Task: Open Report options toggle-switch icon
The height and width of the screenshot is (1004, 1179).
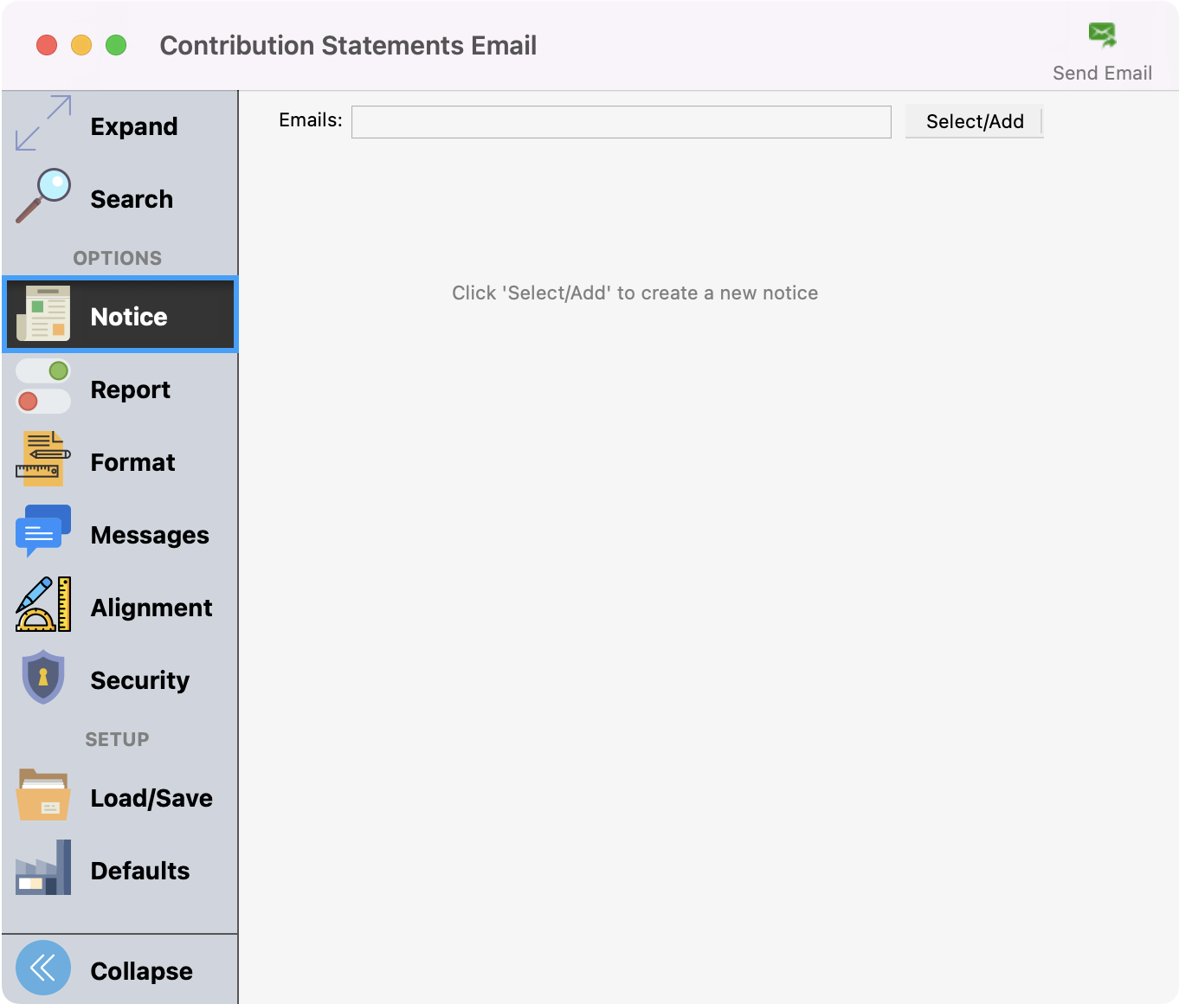Action: point(43,387)
